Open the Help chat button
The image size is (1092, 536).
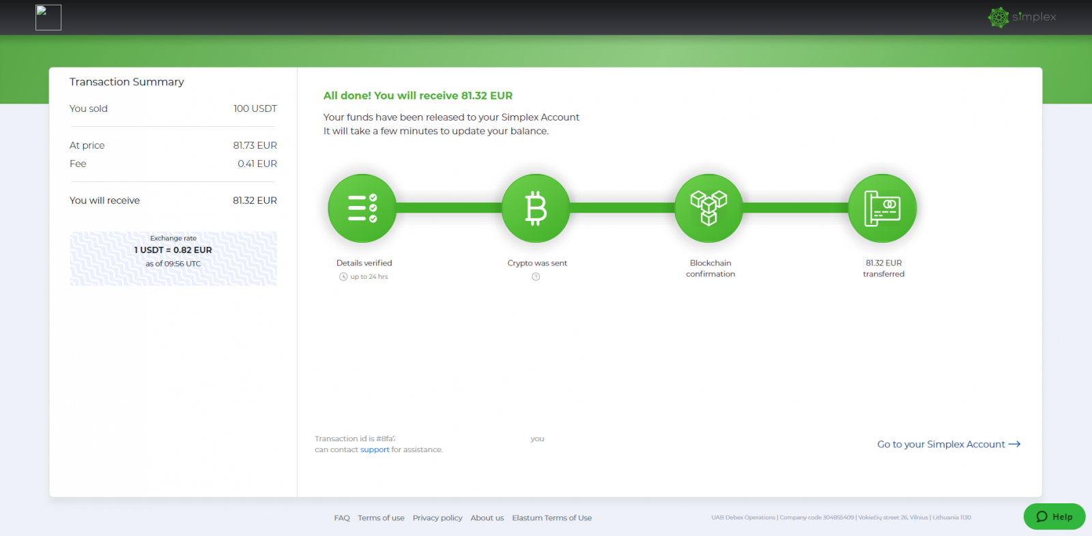coord(1054,516)
